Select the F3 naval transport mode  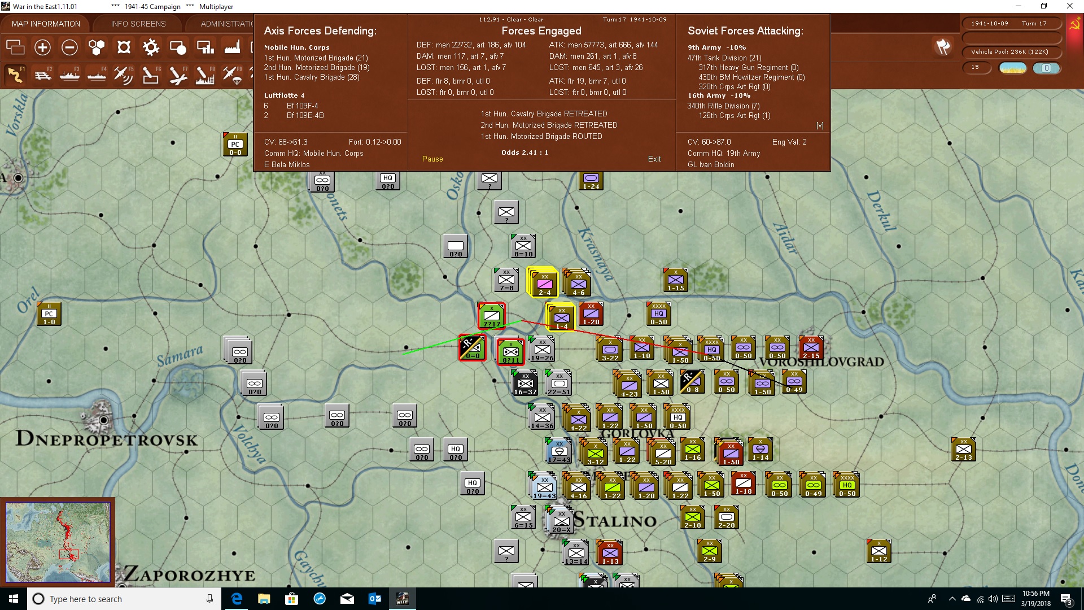coord(69,75)
